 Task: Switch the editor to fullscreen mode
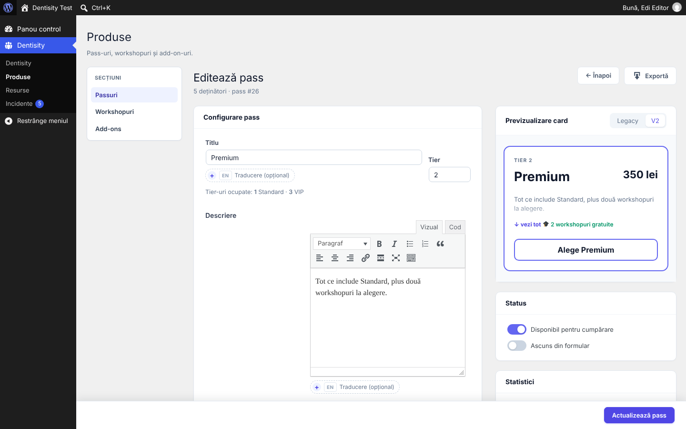(x=396, y=258)
